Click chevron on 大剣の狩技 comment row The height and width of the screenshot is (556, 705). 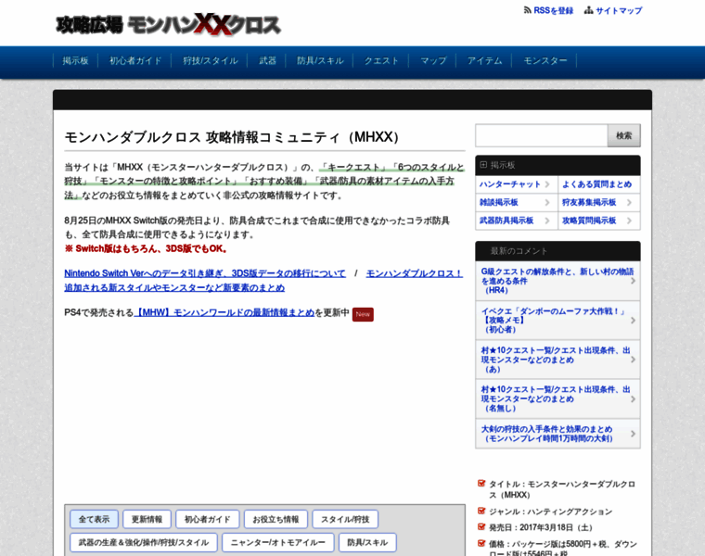(633, 434)
